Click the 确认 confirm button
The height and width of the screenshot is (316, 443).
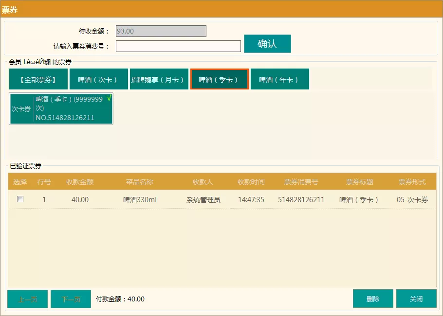(x=267, y=44)
